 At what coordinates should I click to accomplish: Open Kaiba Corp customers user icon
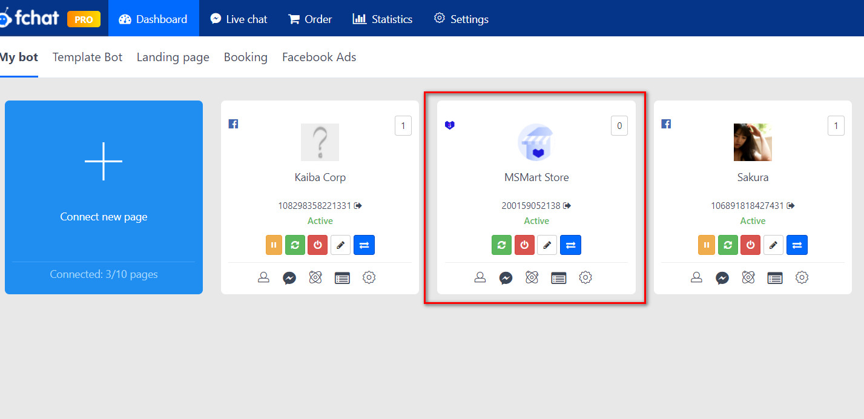click(x=263, y=277)
